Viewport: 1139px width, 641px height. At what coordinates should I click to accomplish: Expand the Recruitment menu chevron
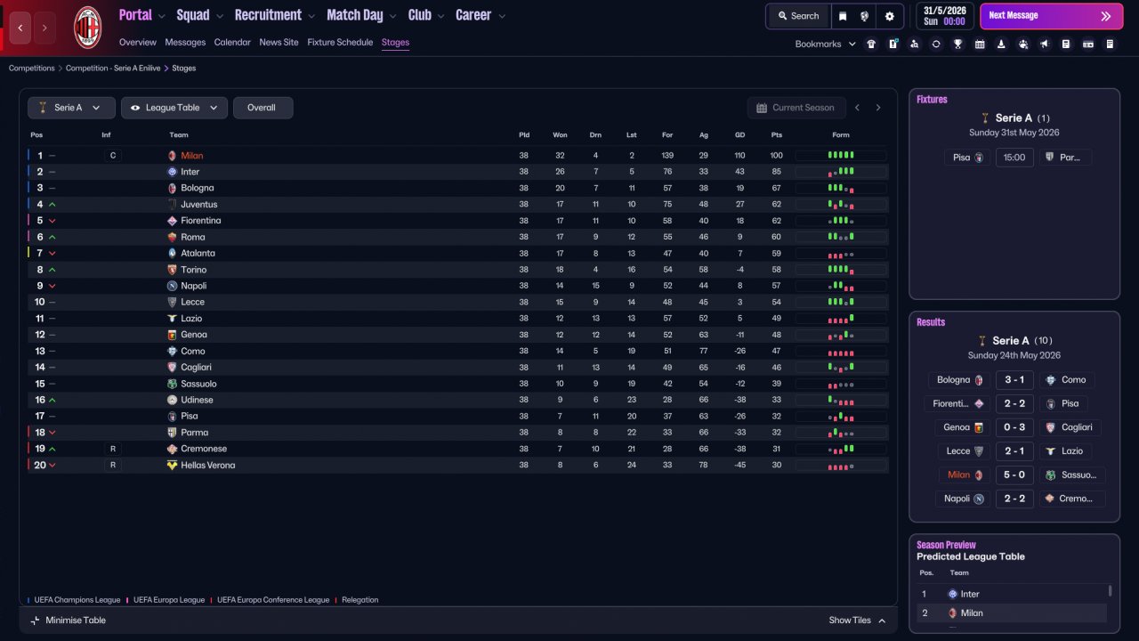point(311,16)
